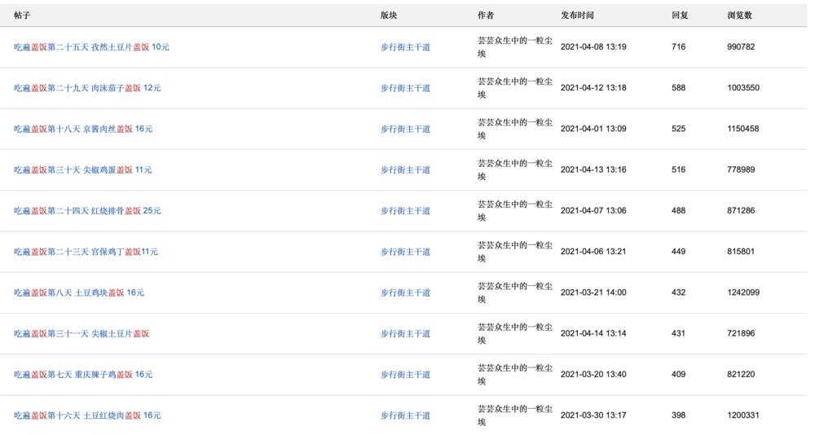Open the 尖椒鸡蛋盖饭 11元 post
The width and height of the screenshot is (815, 435).
coord(83,170)
